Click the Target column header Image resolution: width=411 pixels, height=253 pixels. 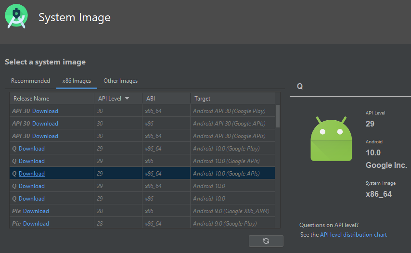coord(203,99)
